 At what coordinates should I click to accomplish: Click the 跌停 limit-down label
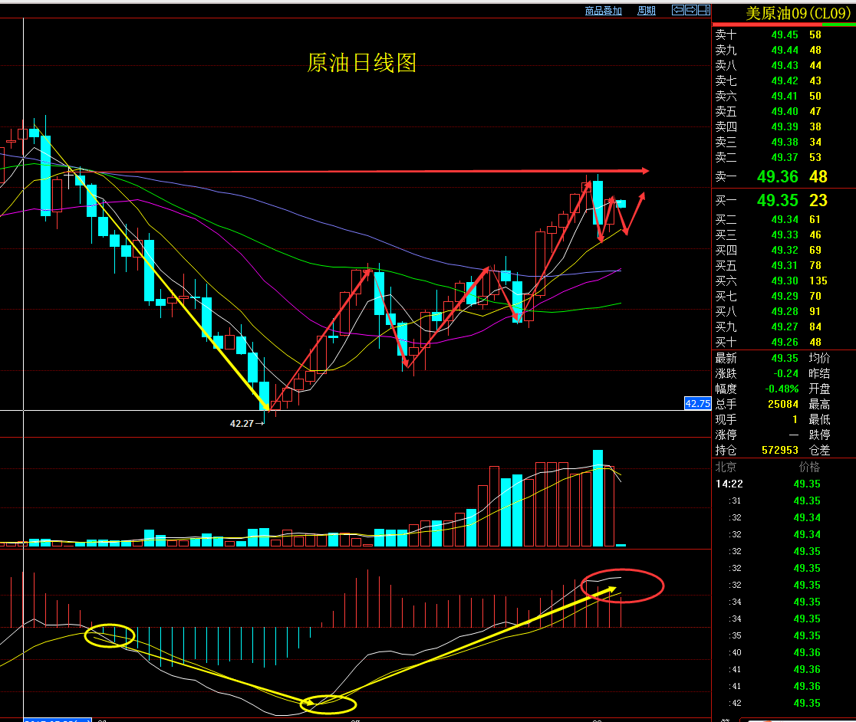pos(819,435)
